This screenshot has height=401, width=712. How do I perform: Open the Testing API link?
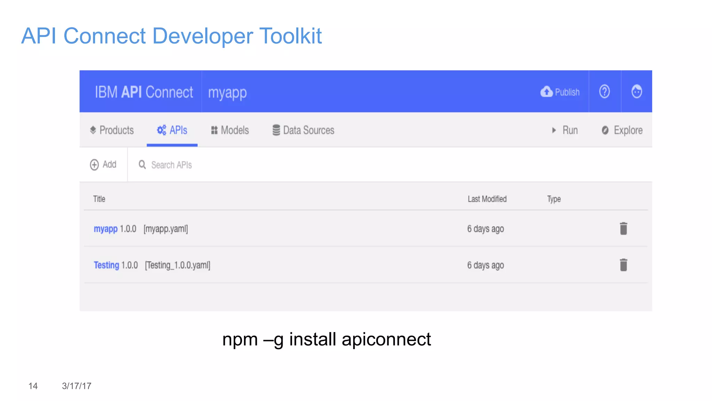pos(106,265)
